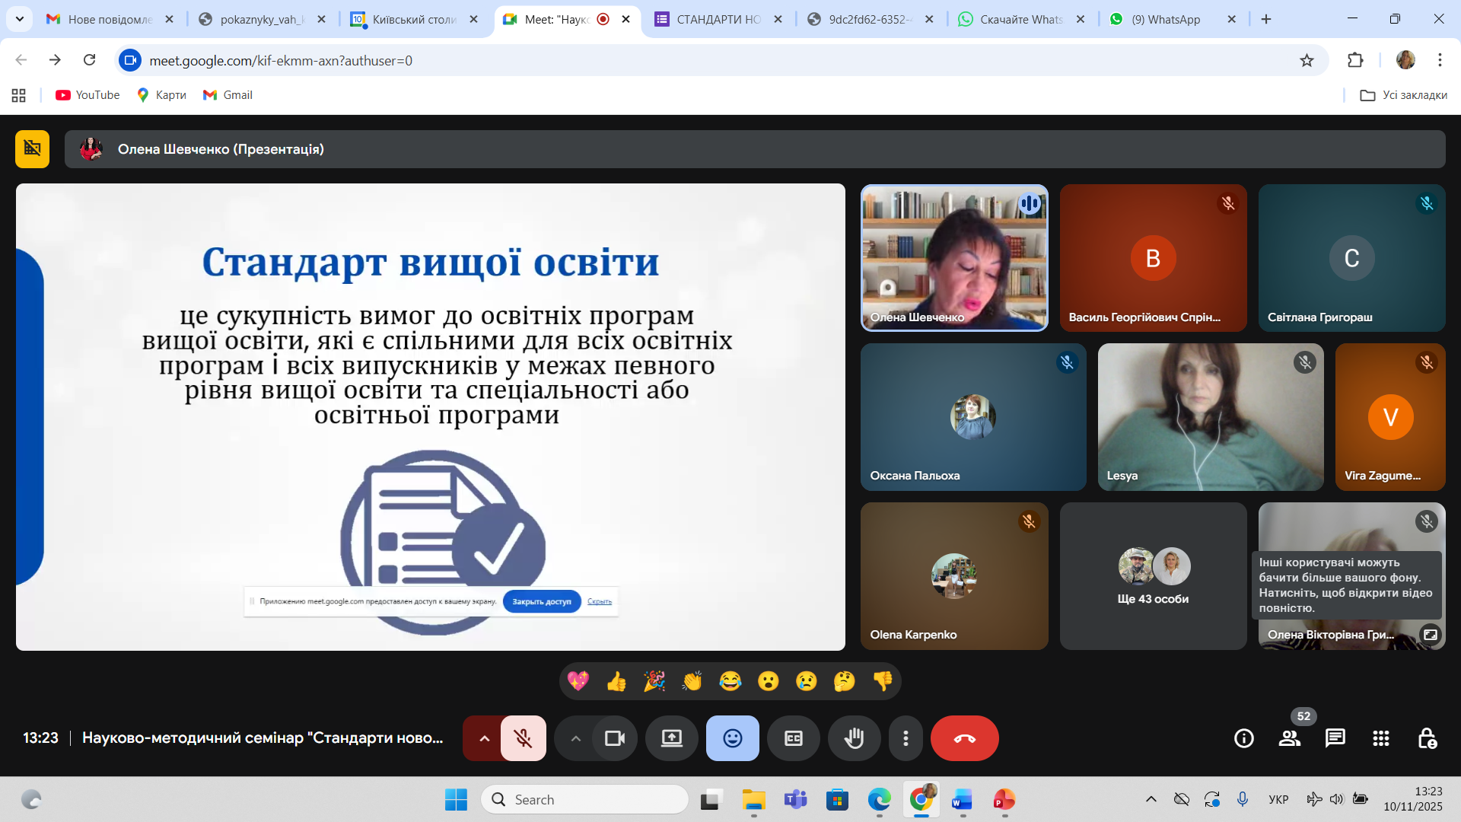Open the chat with everyone panel
1461x822 pixels.
tap(1335, 738)
